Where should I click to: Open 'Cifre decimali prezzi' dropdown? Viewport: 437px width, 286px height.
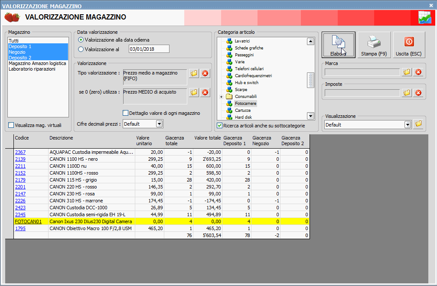pos(159,123)
